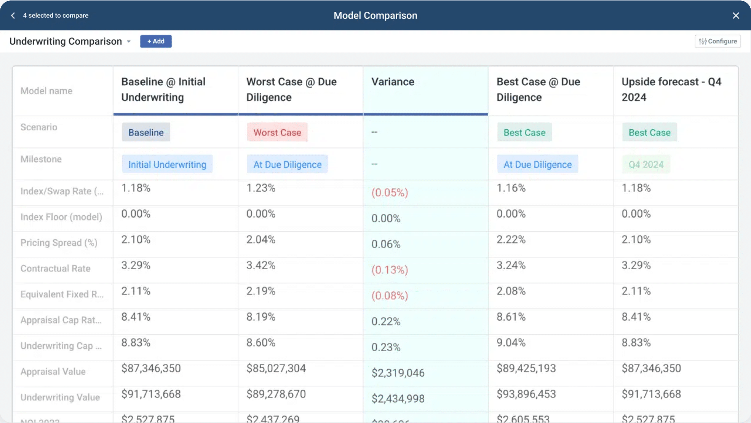This screenshot has width=751, height=423.
Task: Click the Index Floor (model) row label
Action: point(61,217)
